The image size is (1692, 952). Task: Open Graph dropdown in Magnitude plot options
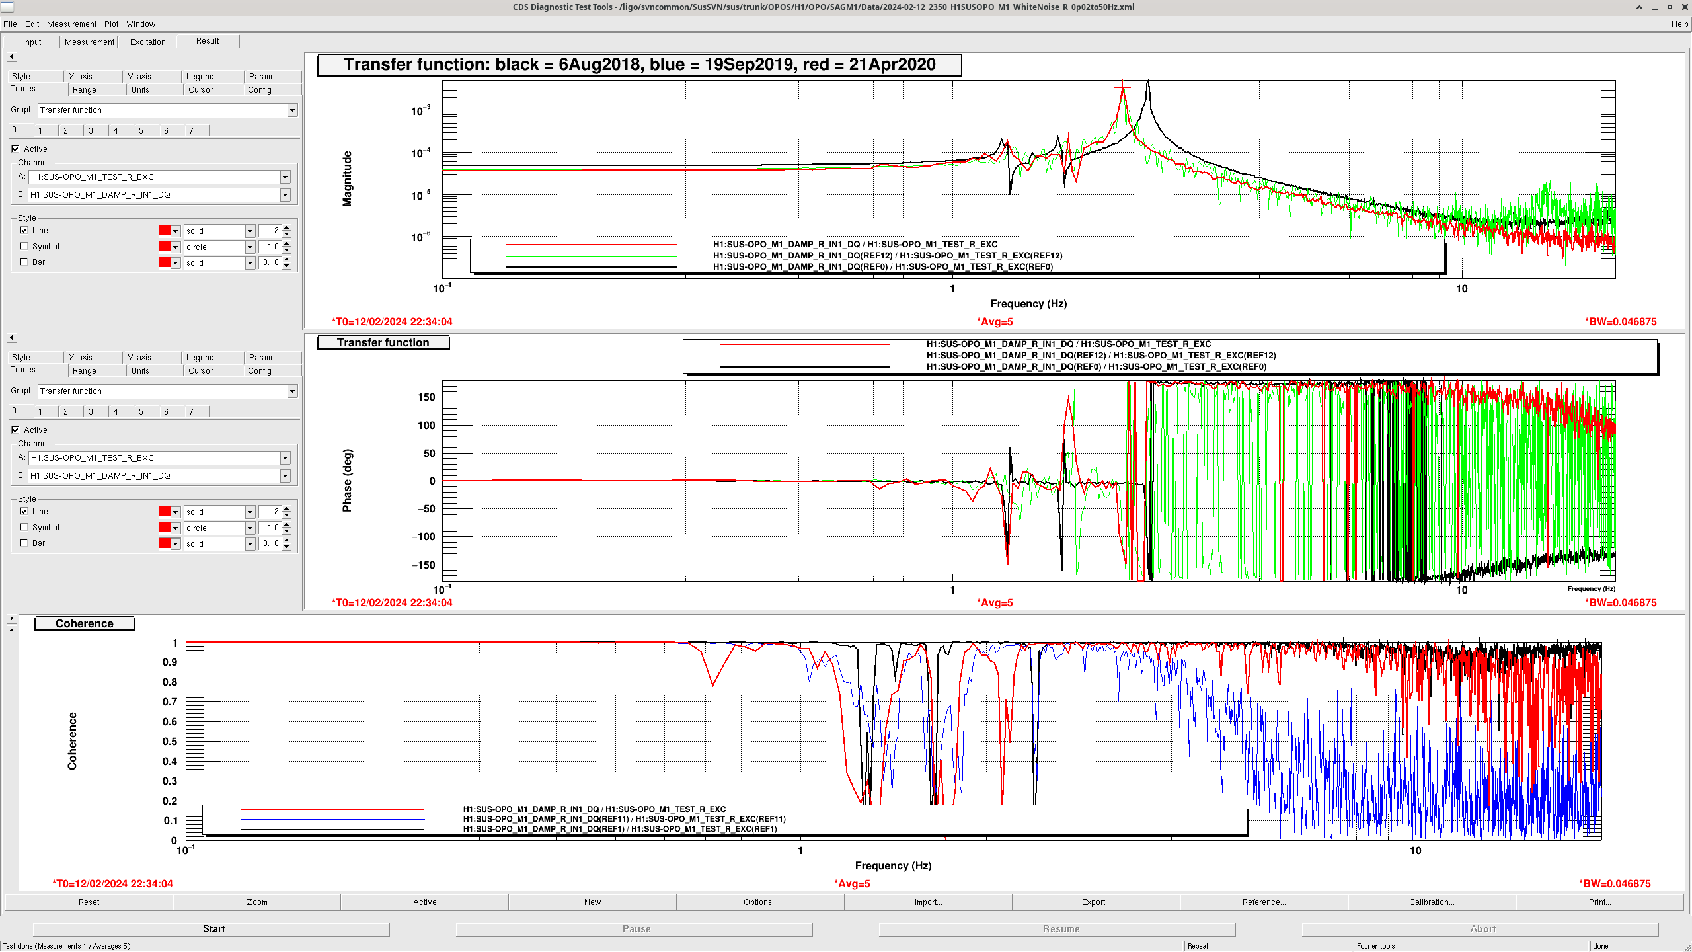pos(292,110)
